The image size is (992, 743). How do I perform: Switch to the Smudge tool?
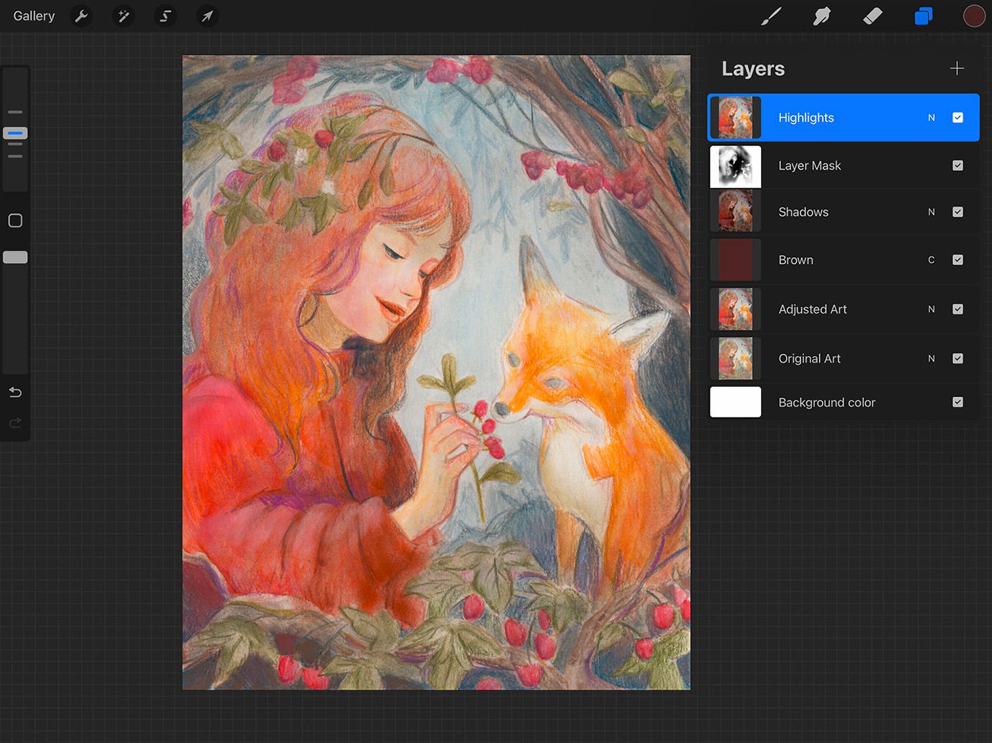[x=822, y=16]
